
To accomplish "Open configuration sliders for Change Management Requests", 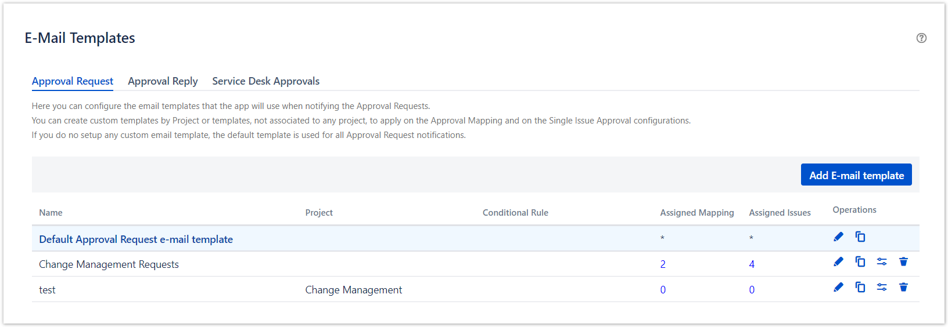I will click(882, 262).
